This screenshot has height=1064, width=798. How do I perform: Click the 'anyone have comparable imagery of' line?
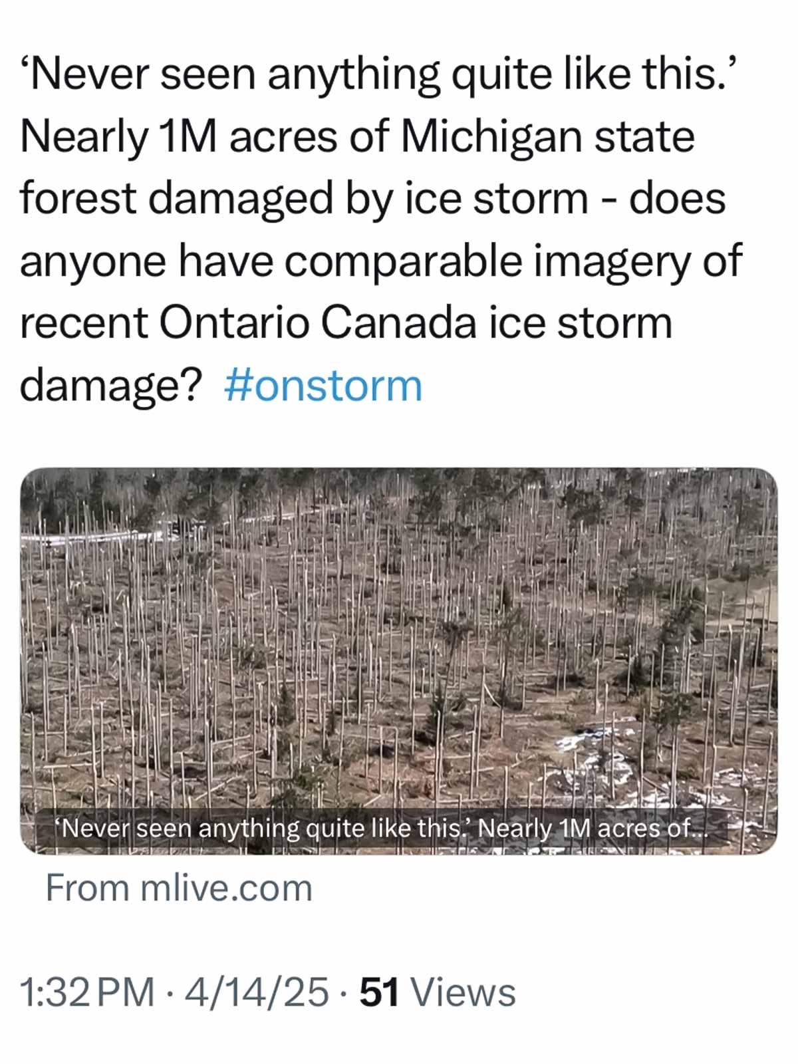380,261
